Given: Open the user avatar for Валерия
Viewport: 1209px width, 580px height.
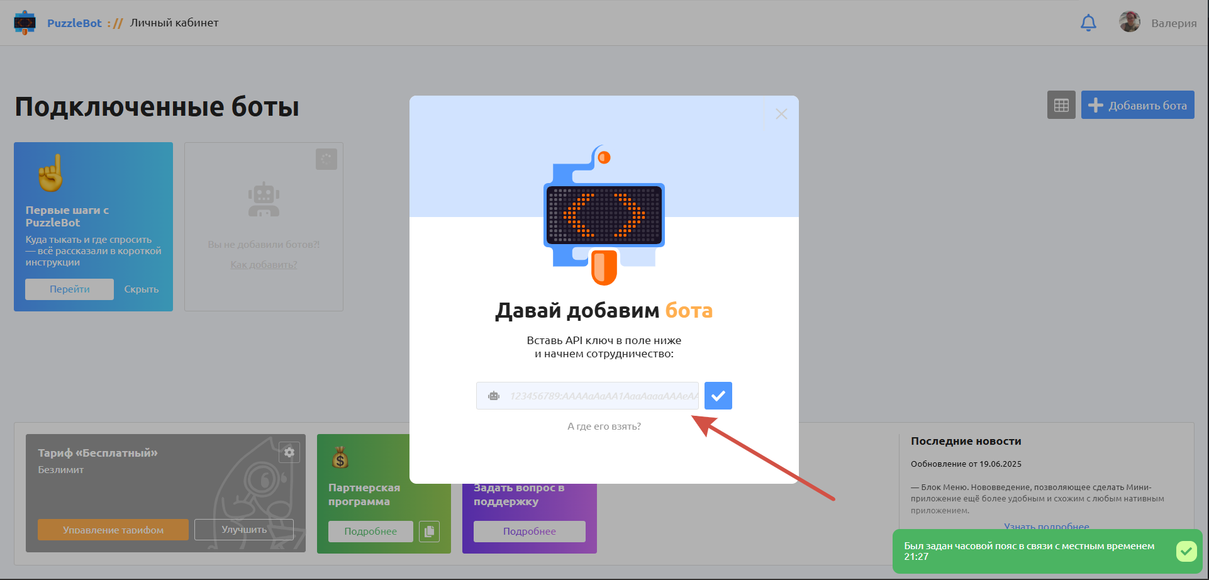Looking at the screenshot, I should click(x=1130, y=22).
